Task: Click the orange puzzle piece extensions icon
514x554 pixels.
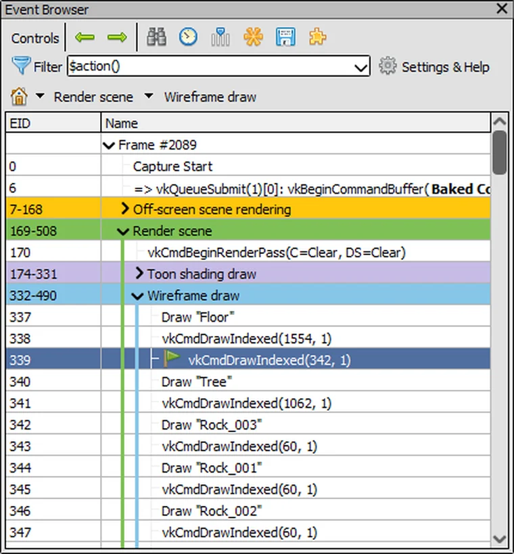Action: coord(317,37)
